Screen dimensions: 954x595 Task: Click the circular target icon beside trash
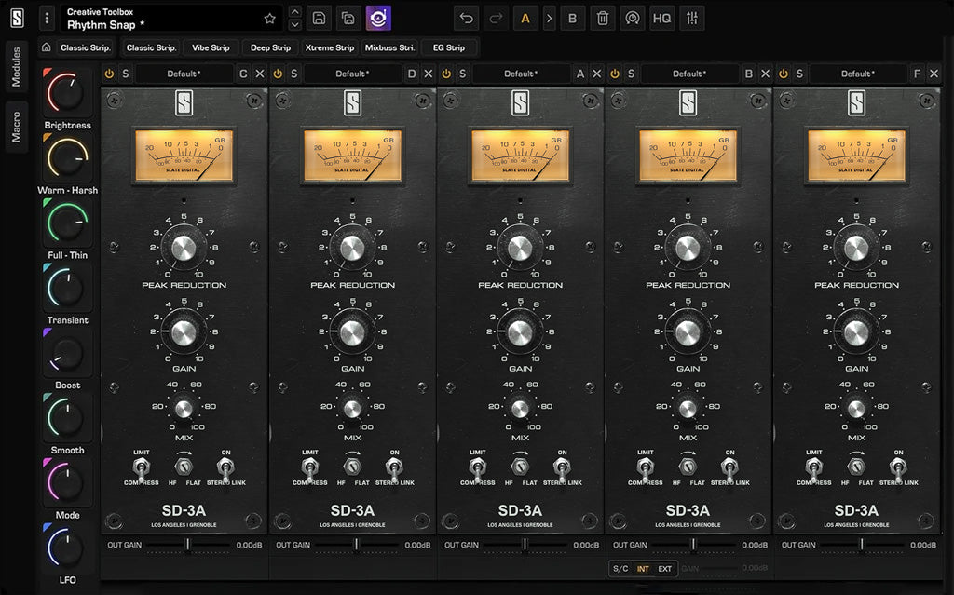(x=633, y=19)
